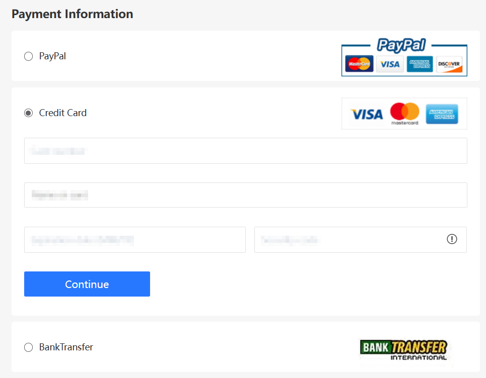The width and height of the screenshot is (486, 378).
Task: Click the American Express icon under PayPal
Action: click(x=420, y=64)
